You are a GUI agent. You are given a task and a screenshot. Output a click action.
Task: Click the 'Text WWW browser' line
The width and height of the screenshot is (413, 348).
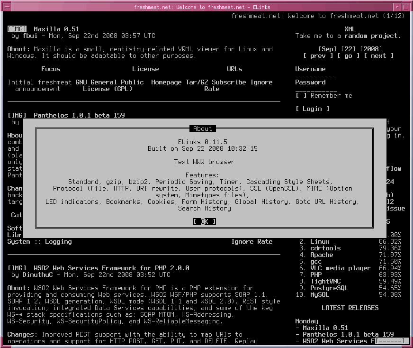point(204,162)
